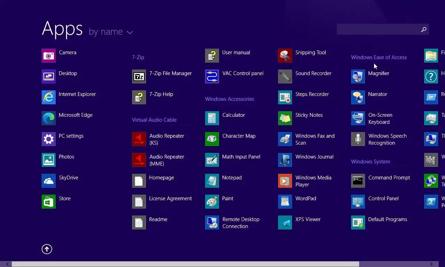Open Steps Recorder icon

[285, 97]
